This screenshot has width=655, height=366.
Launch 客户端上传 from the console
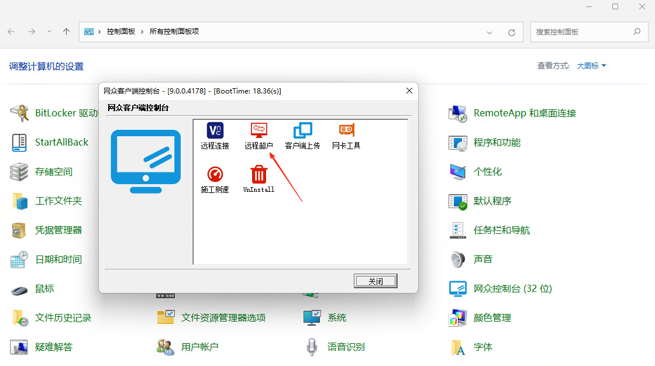coord(302,136)
